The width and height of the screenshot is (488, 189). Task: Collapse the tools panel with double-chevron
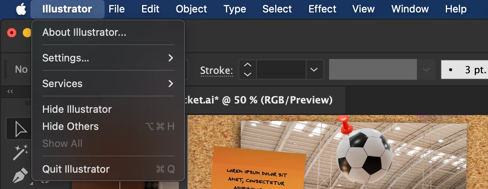tap(10, 91)
